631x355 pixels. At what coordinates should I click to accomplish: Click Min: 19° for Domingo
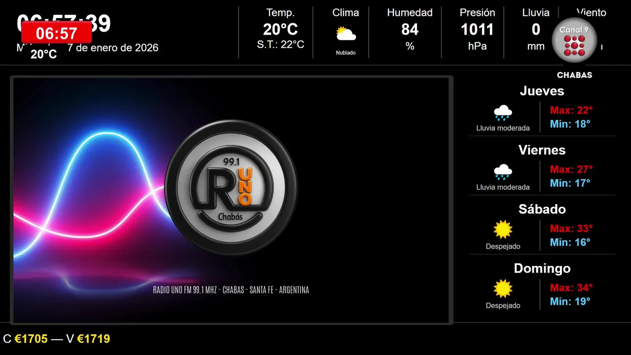tap(570, 301)
